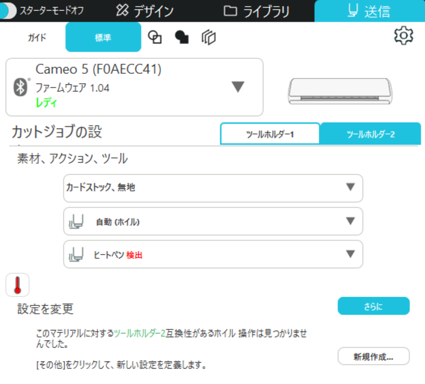Click the heat pen icon beside ヒートペン 検出
The width and height of the screenshot is (425, 384).
[x=76, y=255]
